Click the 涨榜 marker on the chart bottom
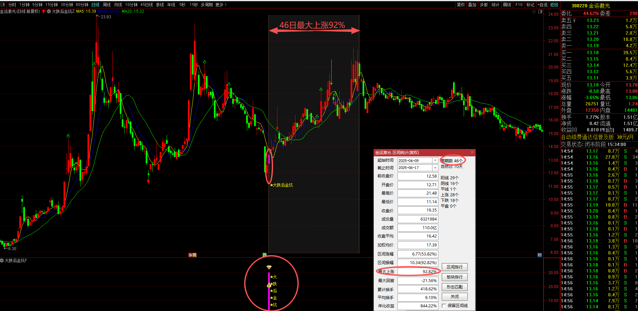 click(x=192, y=255)
